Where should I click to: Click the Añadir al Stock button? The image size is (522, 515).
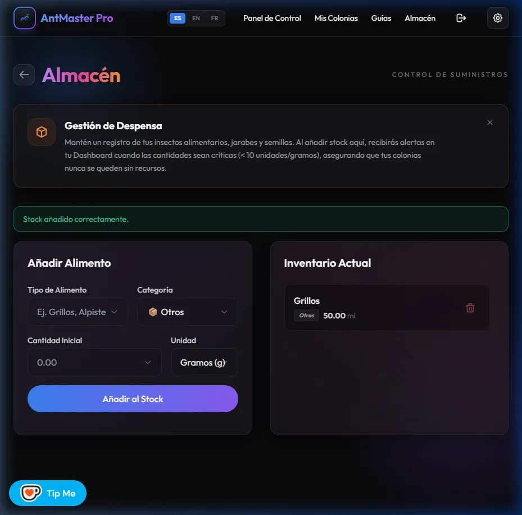point(133,399)
